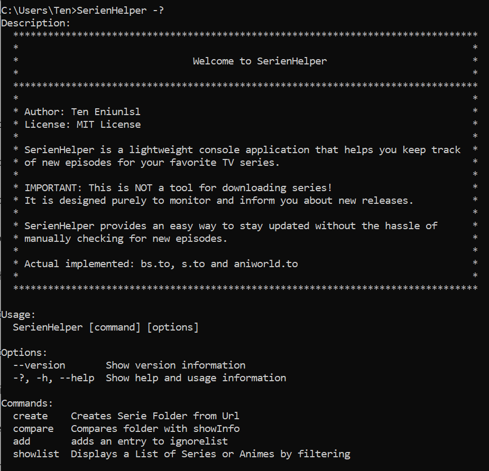Image resolution: width=489 pixels, height=471 pixels.
Task: Click the 'Commands:' section heading
Action: (27, 403)
